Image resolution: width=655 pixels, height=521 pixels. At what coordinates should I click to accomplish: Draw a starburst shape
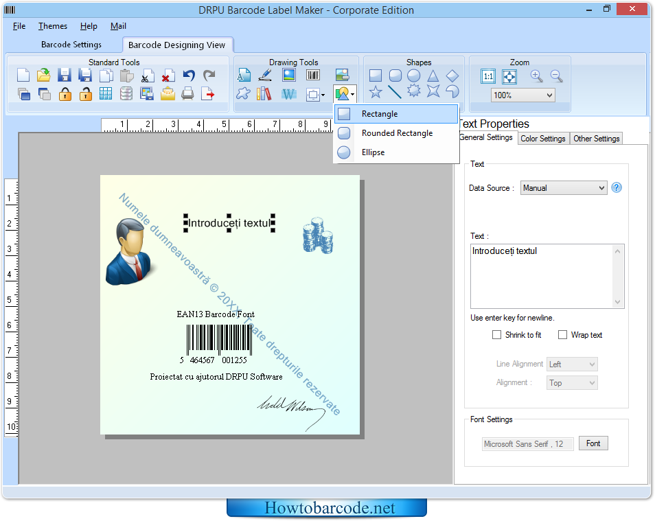pos(414,91)
